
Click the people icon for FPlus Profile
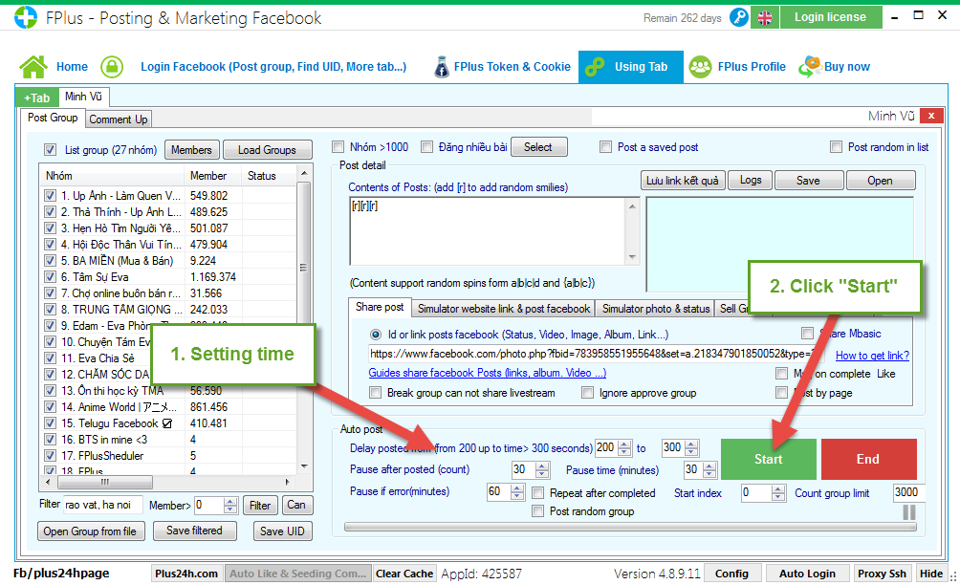[x=701, y=67]
